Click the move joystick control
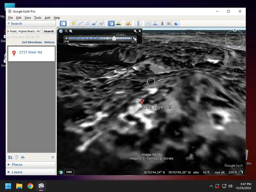256x192 pixels. [234, 57]
